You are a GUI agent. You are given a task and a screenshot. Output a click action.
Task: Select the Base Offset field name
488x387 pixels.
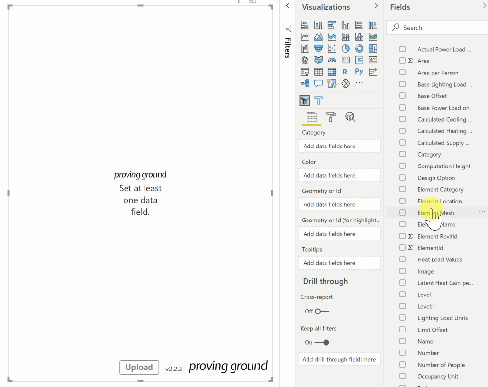coord(432,96)
